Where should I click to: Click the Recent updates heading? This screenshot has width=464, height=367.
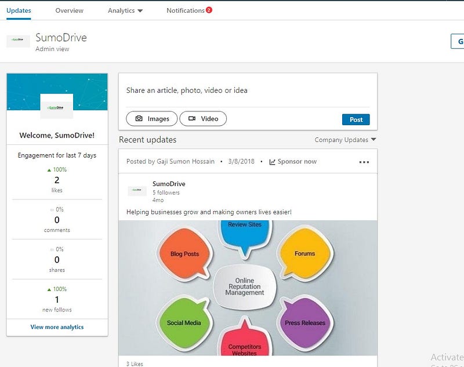[148, 140]
